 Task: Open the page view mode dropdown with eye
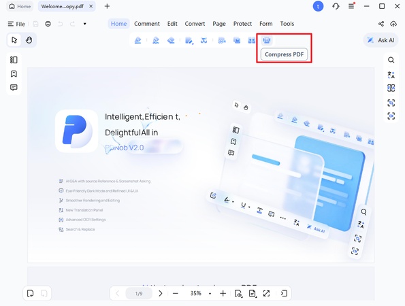click(x=238, y=294)
